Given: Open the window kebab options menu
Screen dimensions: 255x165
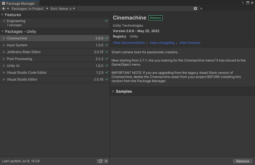Looking at the screenshot, I should click(x=243, y=3).
